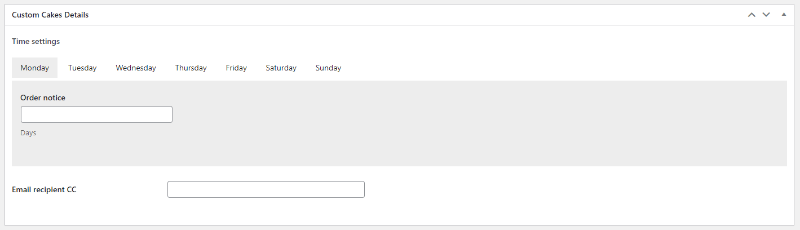Screen dimensions: 800x230
Task: Collapse the Custom Cakes Details panel
Action: click(x=784, y=15)
